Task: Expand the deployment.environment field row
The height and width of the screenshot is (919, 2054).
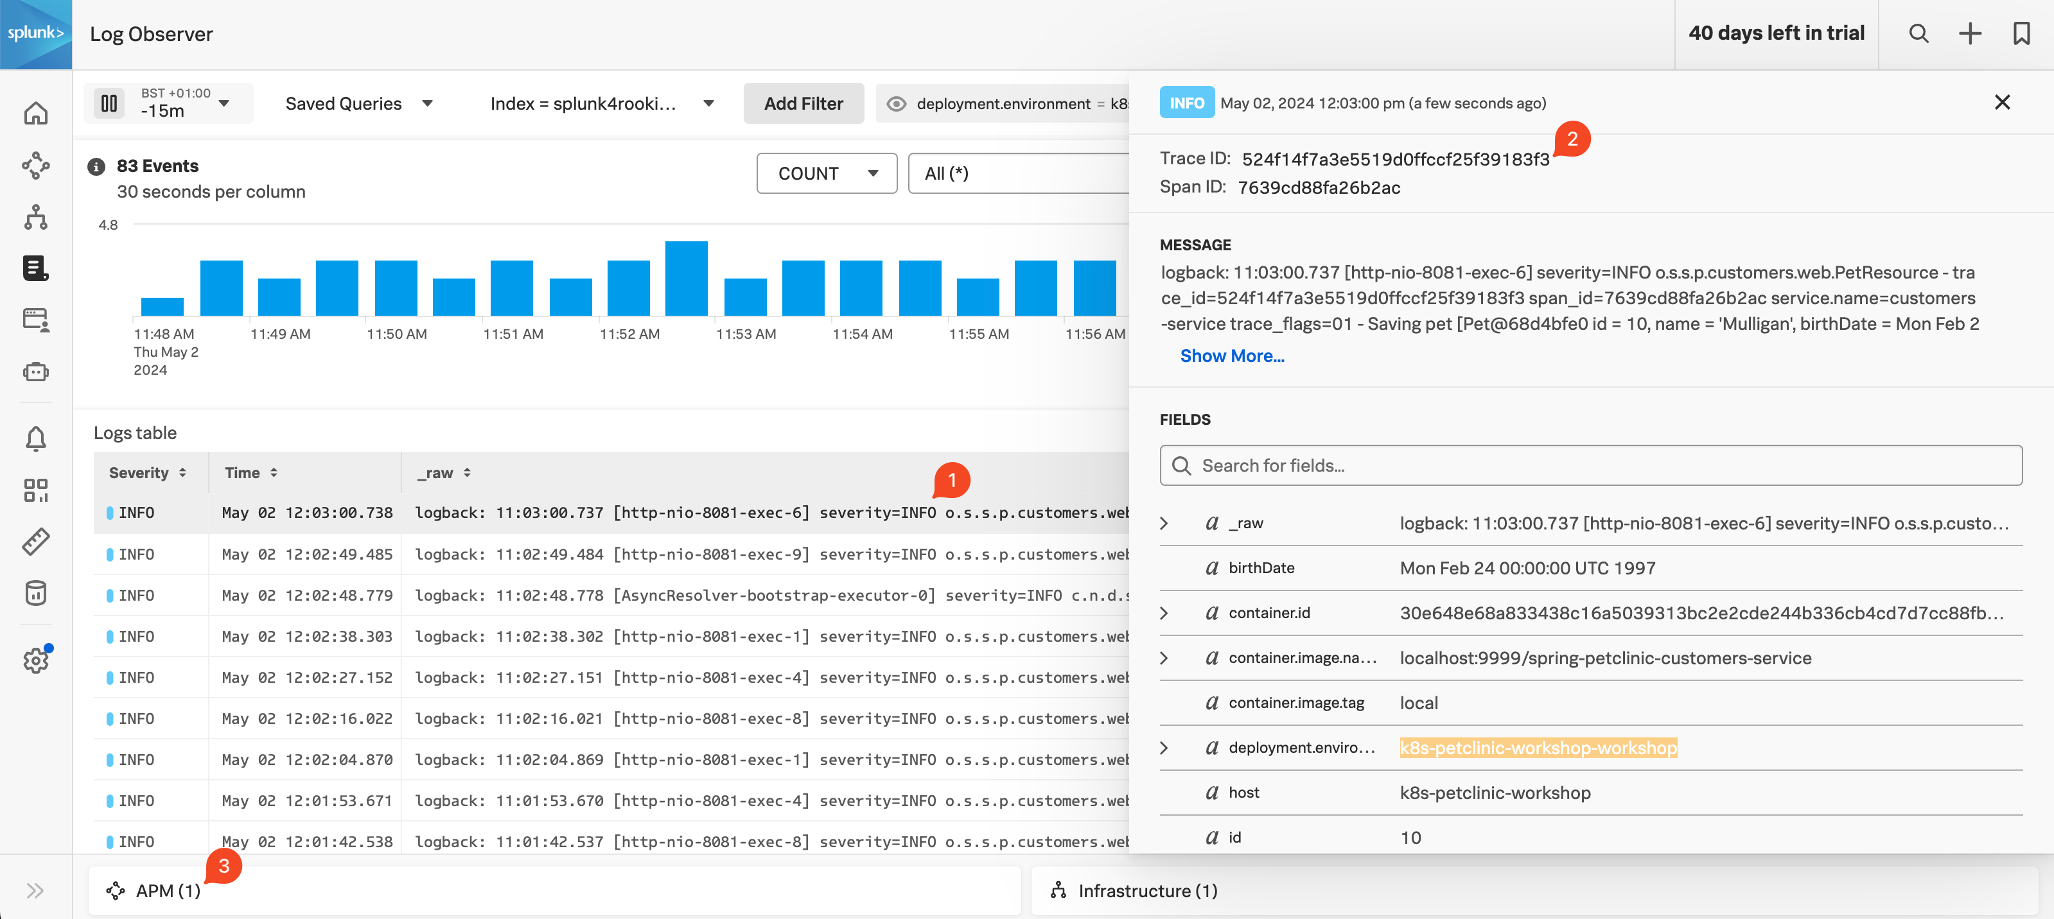Action: coord(1163,748)
